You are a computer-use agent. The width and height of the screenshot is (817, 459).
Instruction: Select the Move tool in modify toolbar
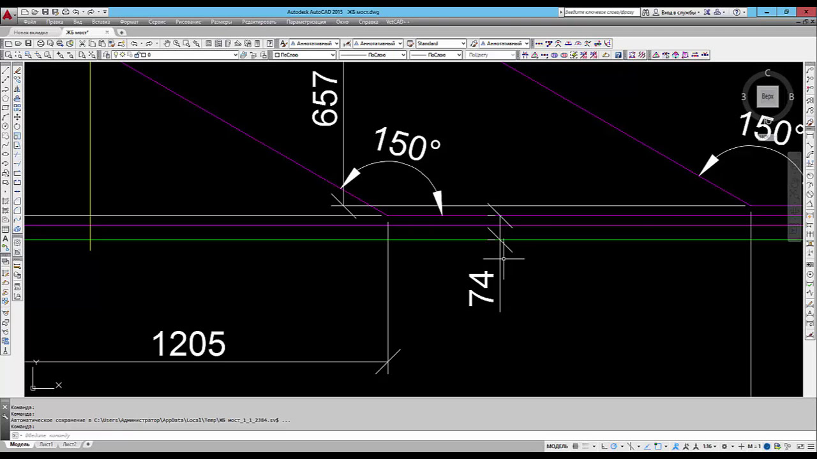[x=17, y=117]
